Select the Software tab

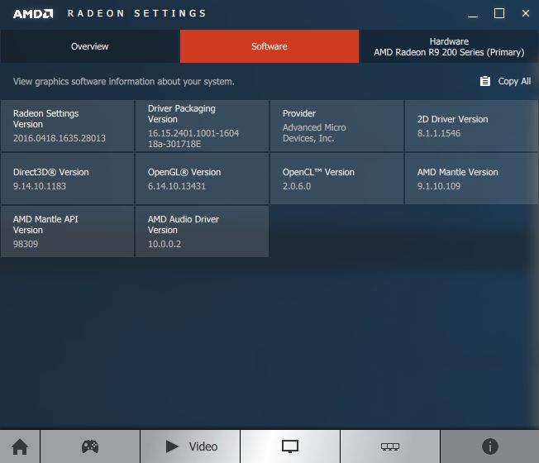[x=269, y=46]
